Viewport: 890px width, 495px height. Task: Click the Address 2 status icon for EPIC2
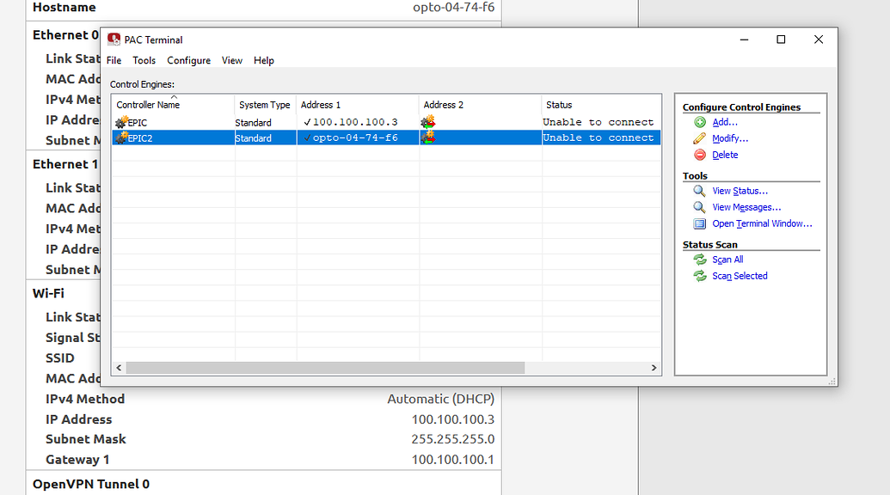click(427, 137)
